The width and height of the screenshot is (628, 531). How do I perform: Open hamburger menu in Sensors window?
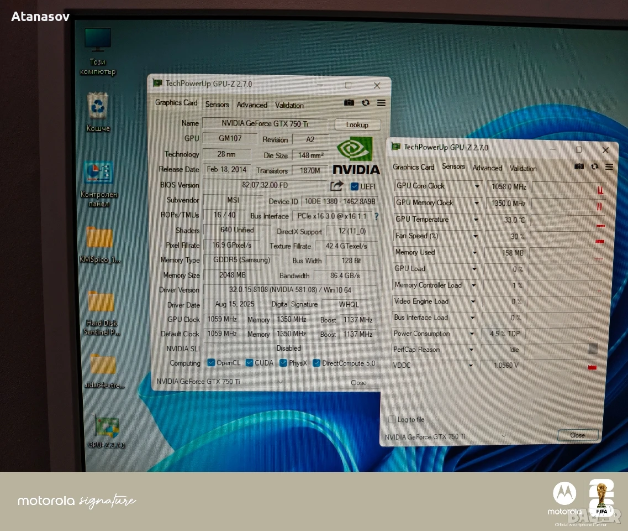[x=609, y=167]
